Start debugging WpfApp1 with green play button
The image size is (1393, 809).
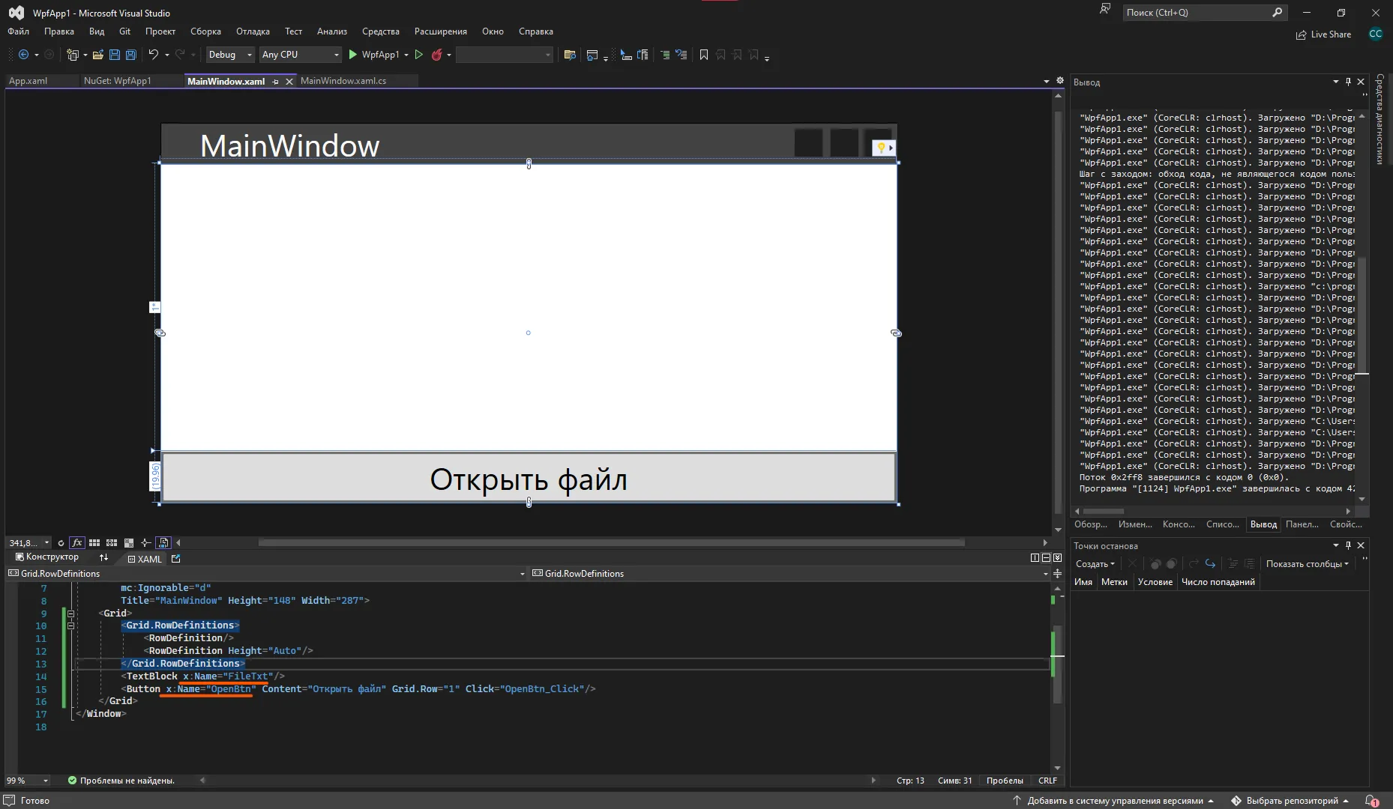pos(353,55)
